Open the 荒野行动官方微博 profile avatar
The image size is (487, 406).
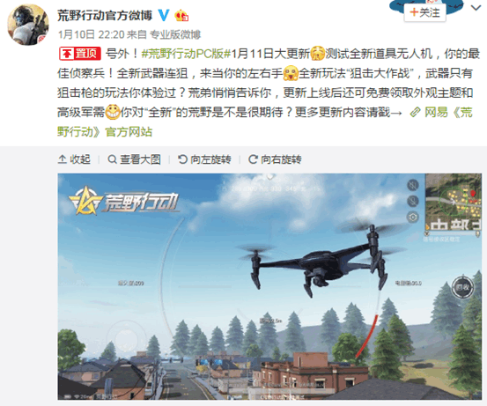[28, 25]
